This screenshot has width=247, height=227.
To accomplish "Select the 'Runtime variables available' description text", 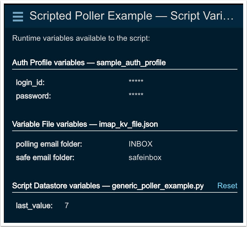I will (x=81, y=38).
